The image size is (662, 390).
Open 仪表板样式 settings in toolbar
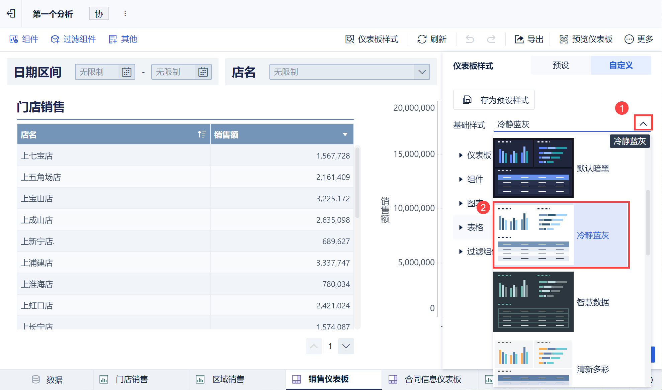[x=372, y=39]
